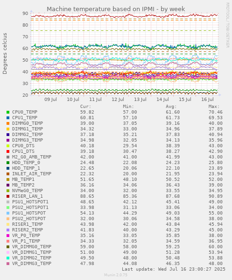Click the magenta VR_P0_TEMP legend swatch
Image resolution: width=232 pixels, height=280 pixels.
(x=8, y=236)
